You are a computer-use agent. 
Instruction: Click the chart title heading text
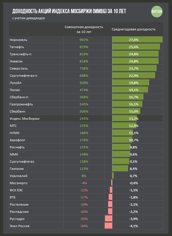click(69, 11)
